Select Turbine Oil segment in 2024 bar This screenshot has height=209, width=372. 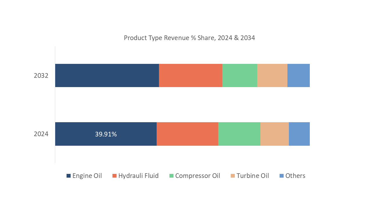tap(274, 134)
